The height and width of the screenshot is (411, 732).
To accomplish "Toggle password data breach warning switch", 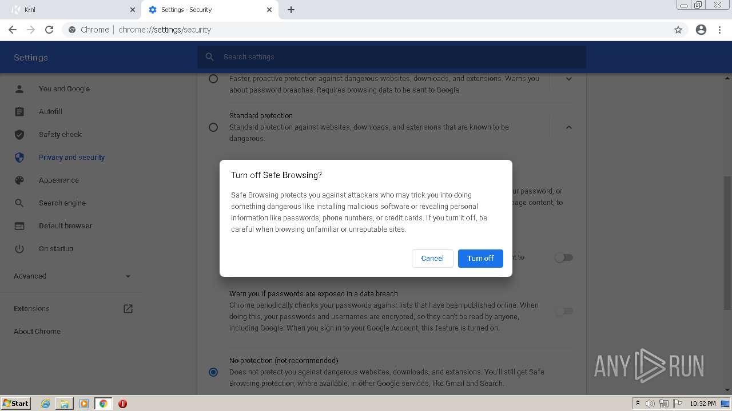I will click(564, 311).
